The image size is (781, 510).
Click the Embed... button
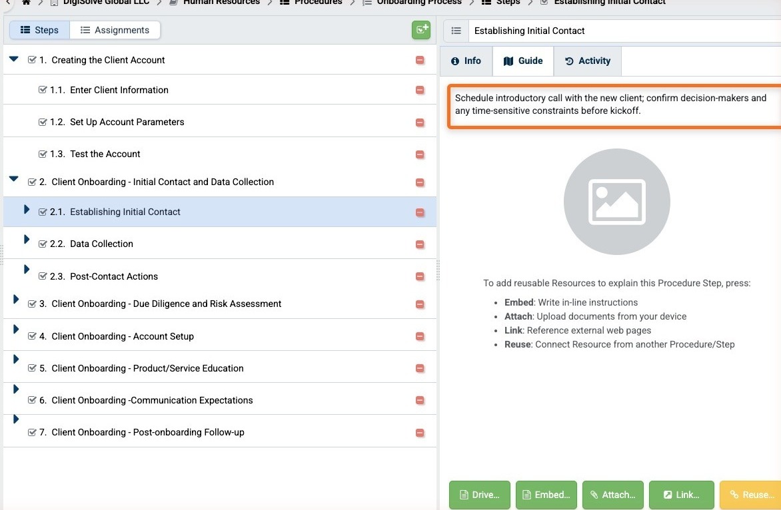pyautogui.click(x=546, y=495)
